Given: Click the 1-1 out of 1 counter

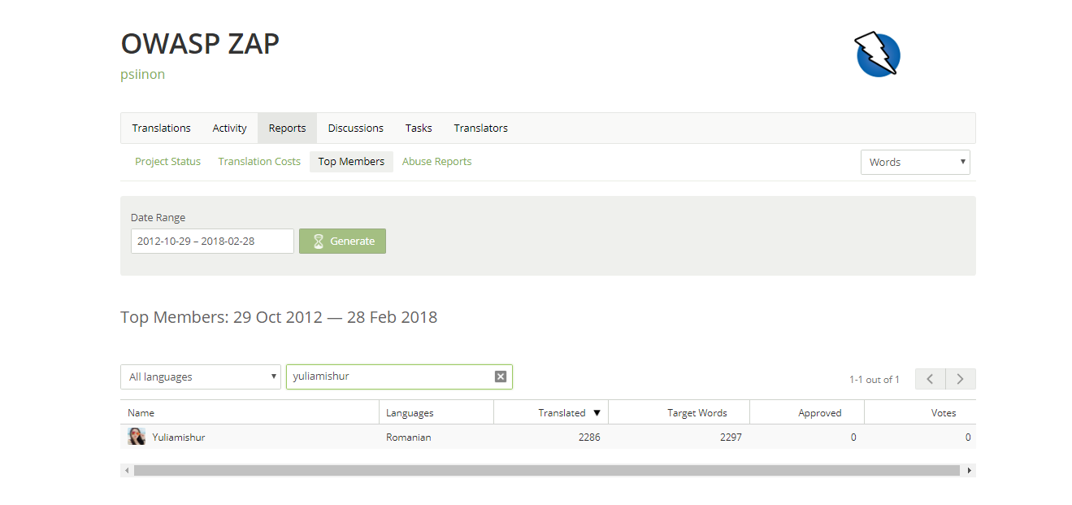Looking at the screenshot, I should [875, 380].
